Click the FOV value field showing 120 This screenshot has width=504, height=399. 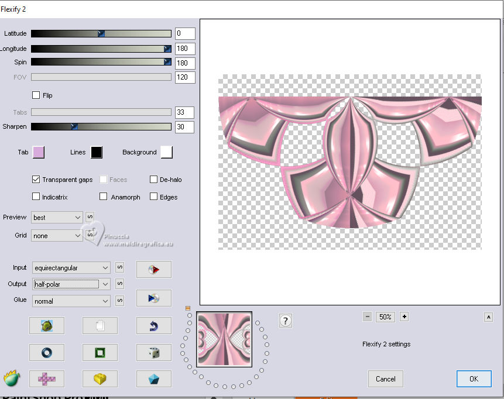point(185,77)
